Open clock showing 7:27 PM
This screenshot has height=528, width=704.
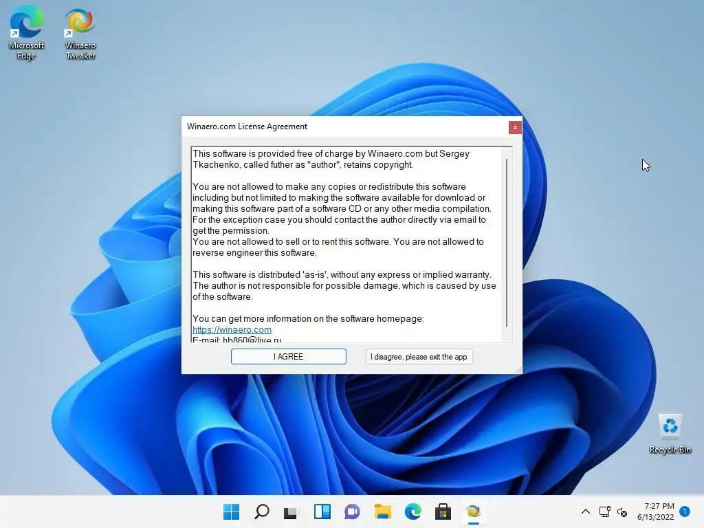click(x=655, y=511)
